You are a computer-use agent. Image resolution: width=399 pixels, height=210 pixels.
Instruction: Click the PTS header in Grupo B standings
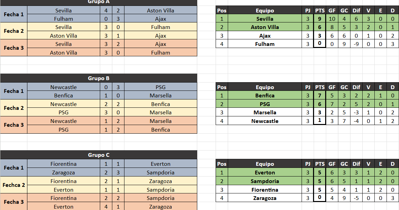coord(320,87)
